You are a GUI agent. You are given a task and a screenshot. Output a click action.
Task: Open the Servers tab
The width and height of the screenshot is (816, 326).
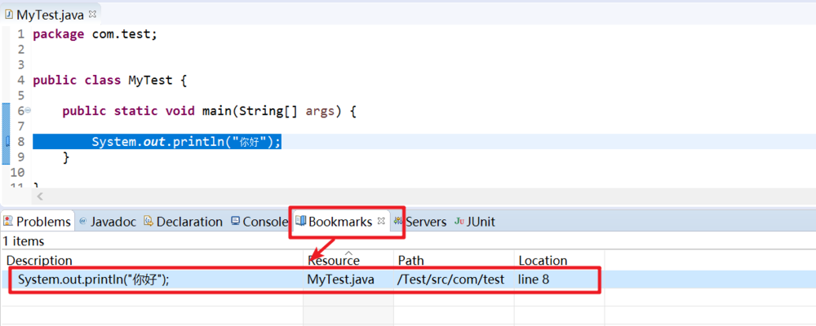pyautogui.click(x=420, y=222)
